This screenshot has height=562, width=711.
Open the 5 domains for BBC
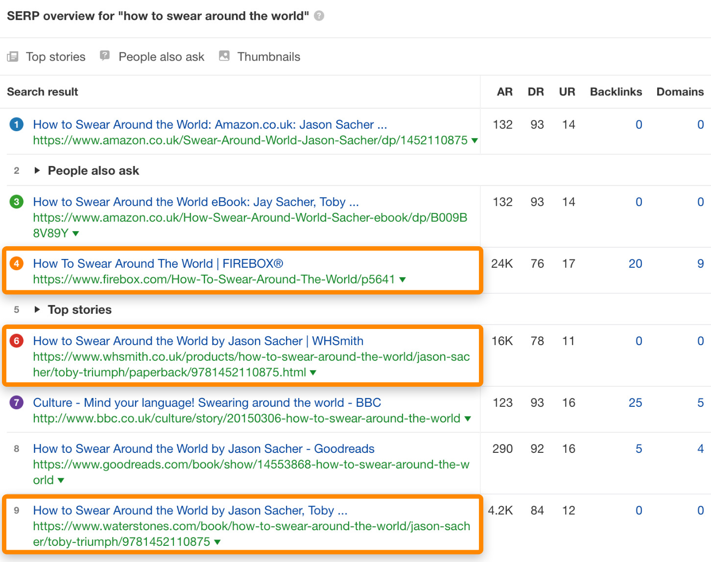coord(701,402)
